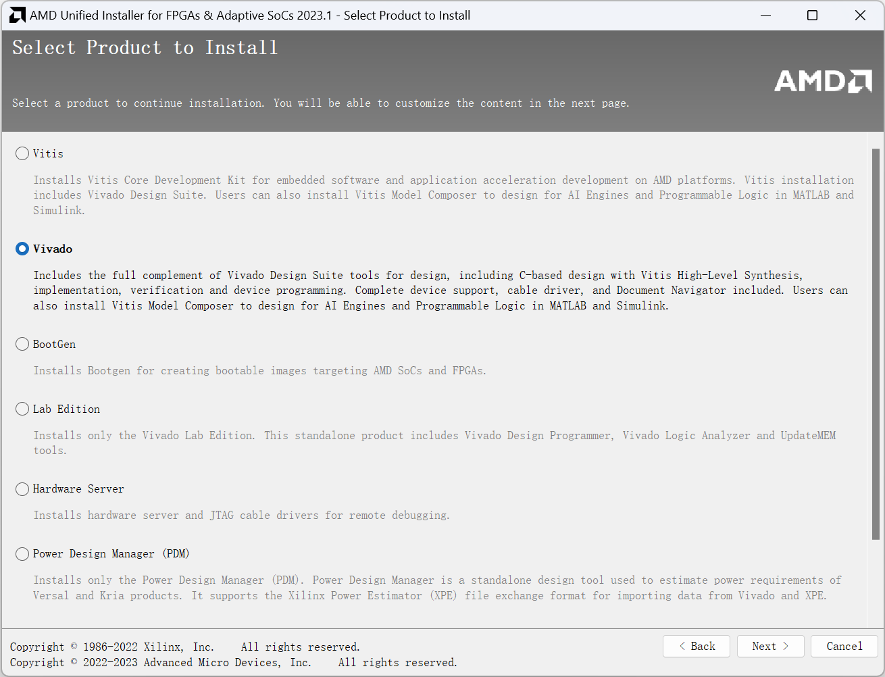This screenshot has height=677, width=885.
Task: Click the Select Product to Install heading
Action: (x=145, y=47)
